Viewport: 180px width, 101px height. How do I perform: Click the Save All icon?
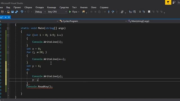pos(16,12)
